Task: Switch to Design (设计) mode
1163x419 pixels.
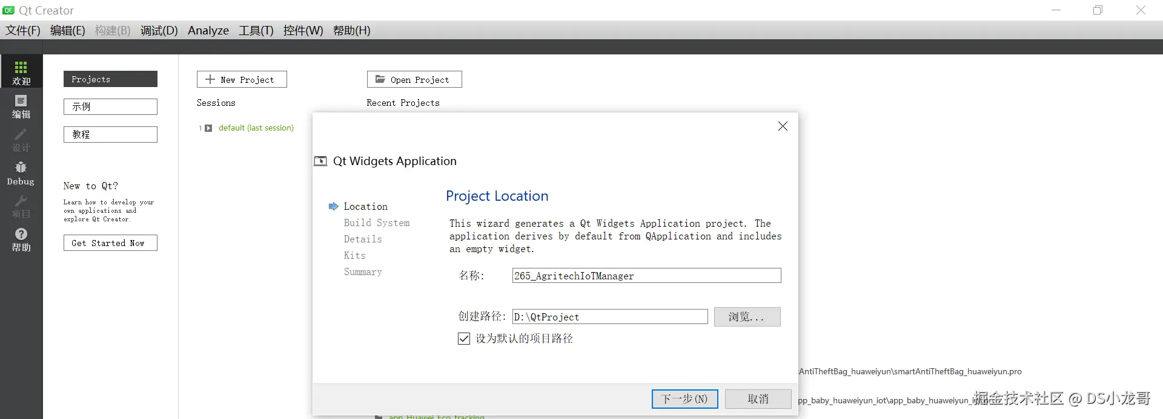Action: click(x=21, y=139)
